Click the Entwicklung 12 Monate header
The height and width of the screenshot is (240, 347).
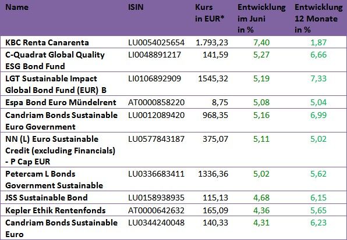(x=318, y=19)
